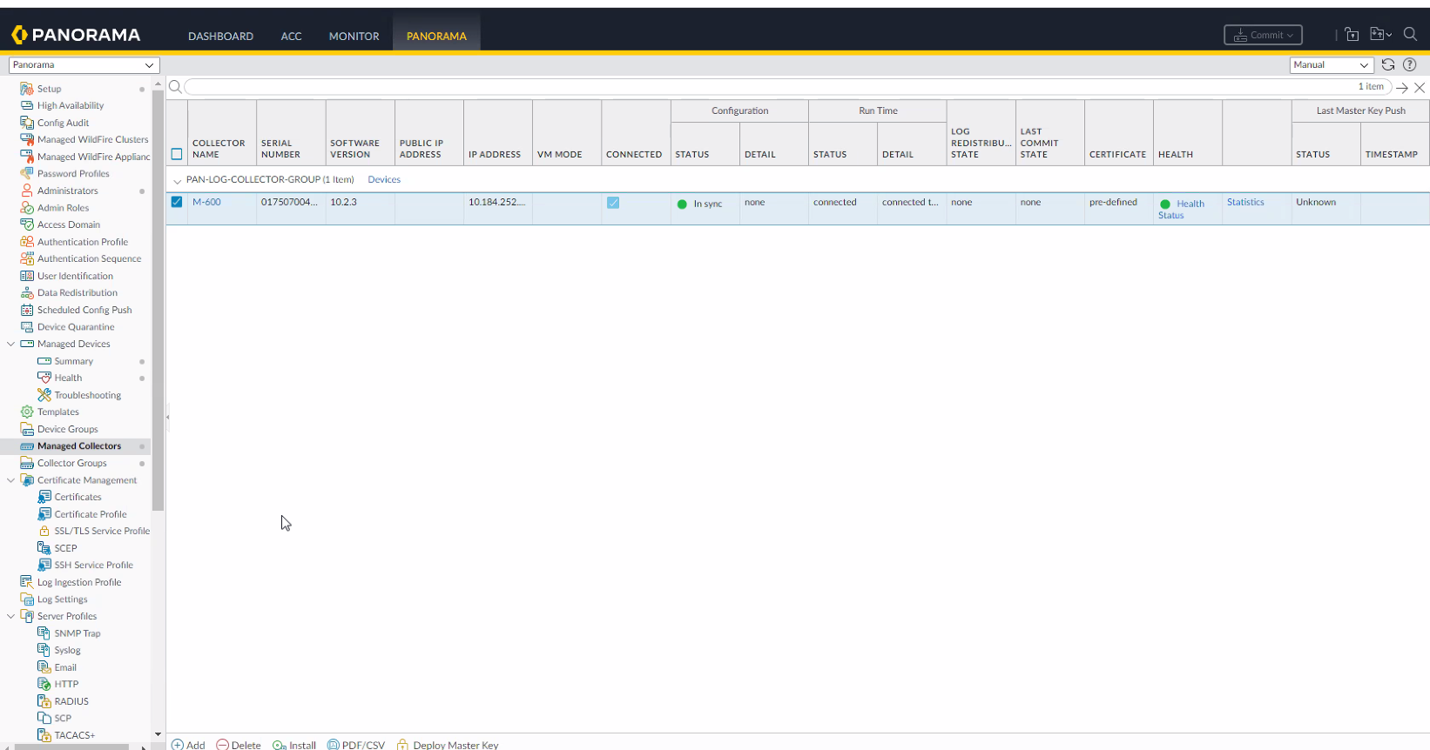Open the M-600 collector name link
Screen dimensions: 1430x750
point(206,202)
